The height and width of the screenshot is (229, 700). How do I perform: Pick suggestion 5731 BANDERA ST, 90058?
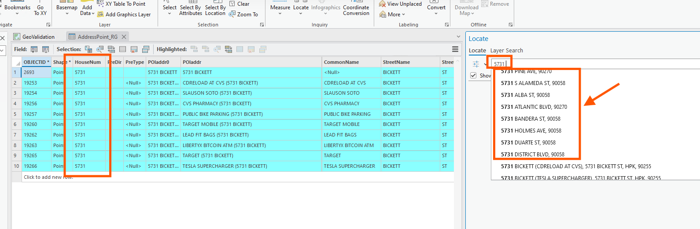[x=531, y=119]
